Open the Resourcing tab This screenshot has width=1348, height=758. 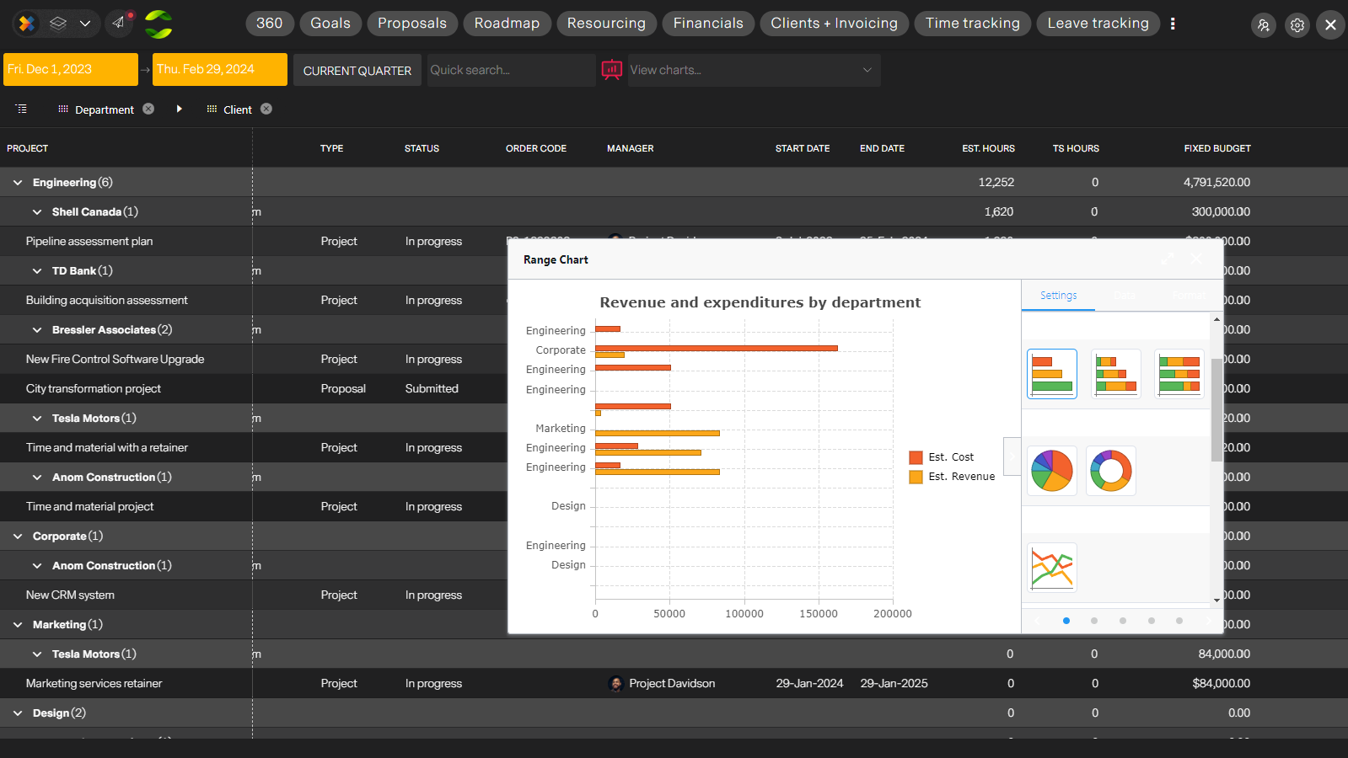(x=606, y=24)
